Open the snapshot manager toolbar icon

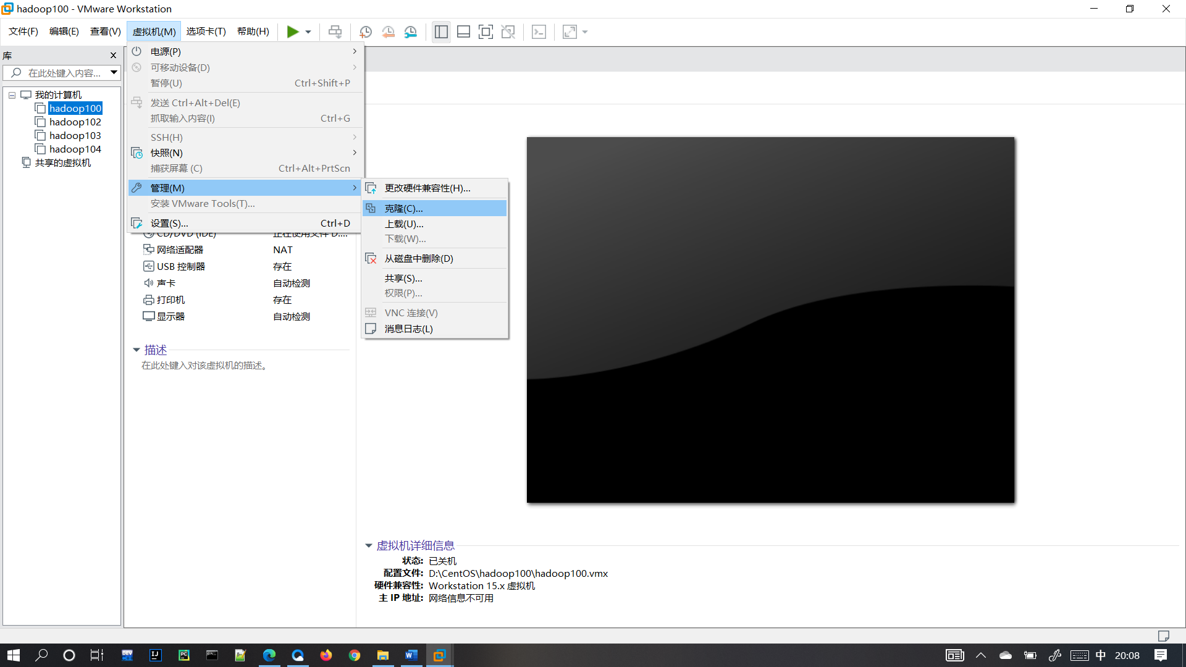pos(411,32)
